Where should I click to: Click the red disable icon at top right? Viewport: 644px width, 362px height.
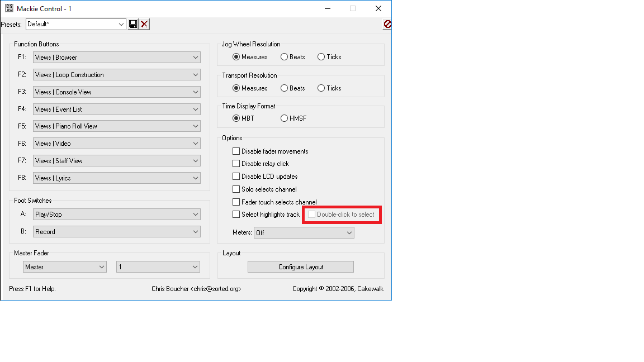[x=387, y=24]
